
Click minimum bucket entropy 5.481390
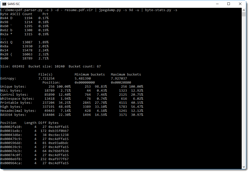pyautogui.click(x=82, y=78)
